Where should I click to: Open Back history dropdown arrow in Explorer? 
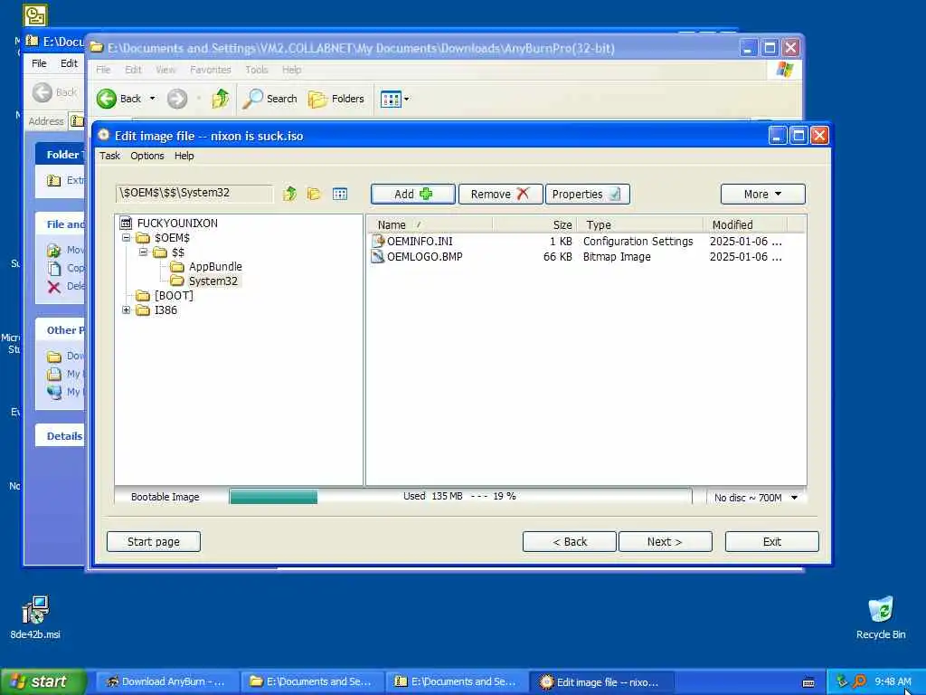[x=152, y=99]
